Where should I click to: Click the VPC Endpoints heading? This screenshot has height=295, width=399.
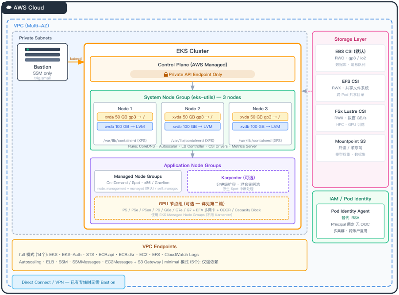pos(159,246)
